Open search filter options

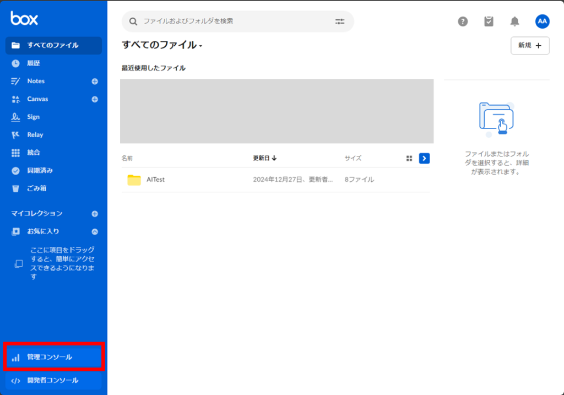click(x=339, y=21)
